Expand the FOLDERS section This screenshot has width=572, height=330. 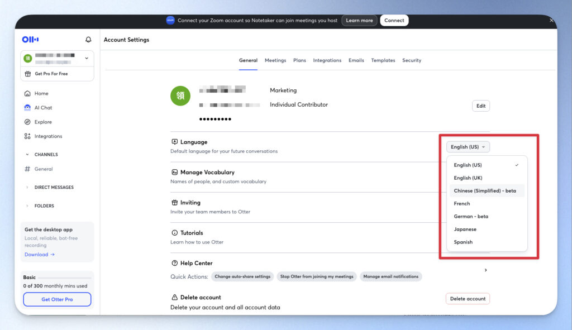[x=27, y=206]
